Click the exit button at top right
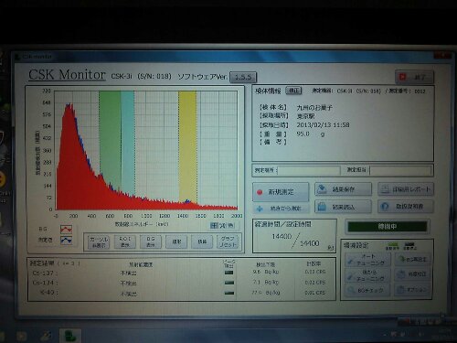This screenshot has width=457, height=343. [x=414, y=77]
